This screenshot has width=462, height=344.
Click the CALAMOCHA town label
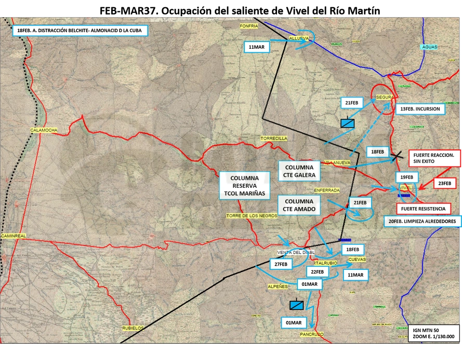coord(44,130)
